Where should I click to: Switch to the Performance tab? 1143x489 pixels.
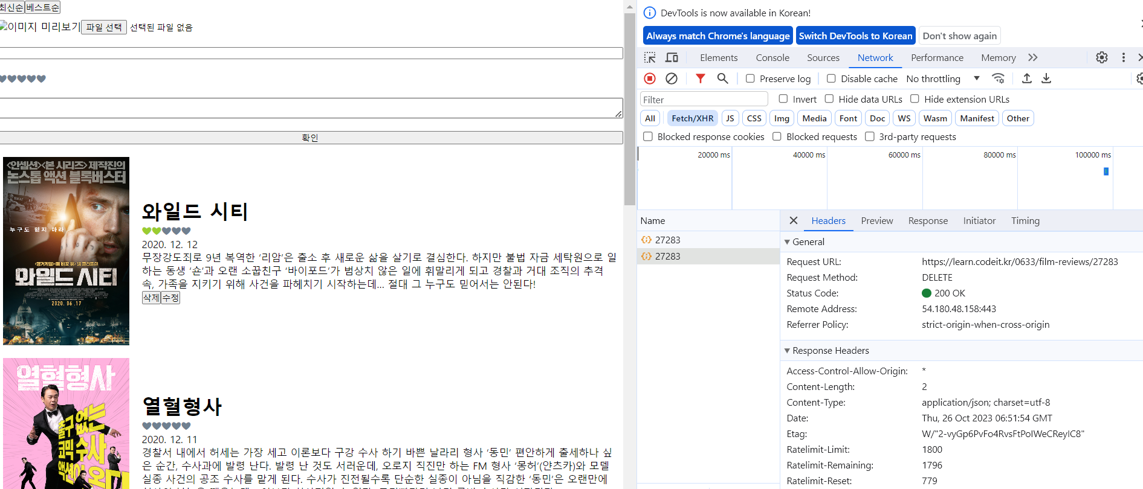point(937,58)
